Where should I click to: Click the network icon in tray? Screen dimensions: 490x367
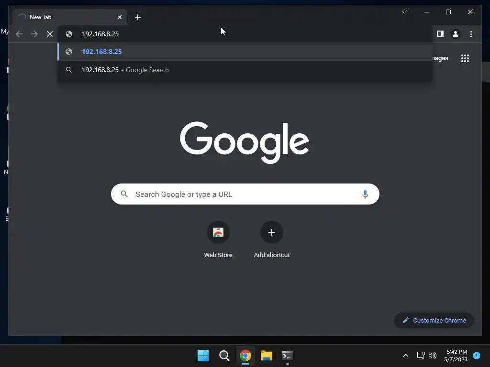pyautogui.click(x=421, y=356)
